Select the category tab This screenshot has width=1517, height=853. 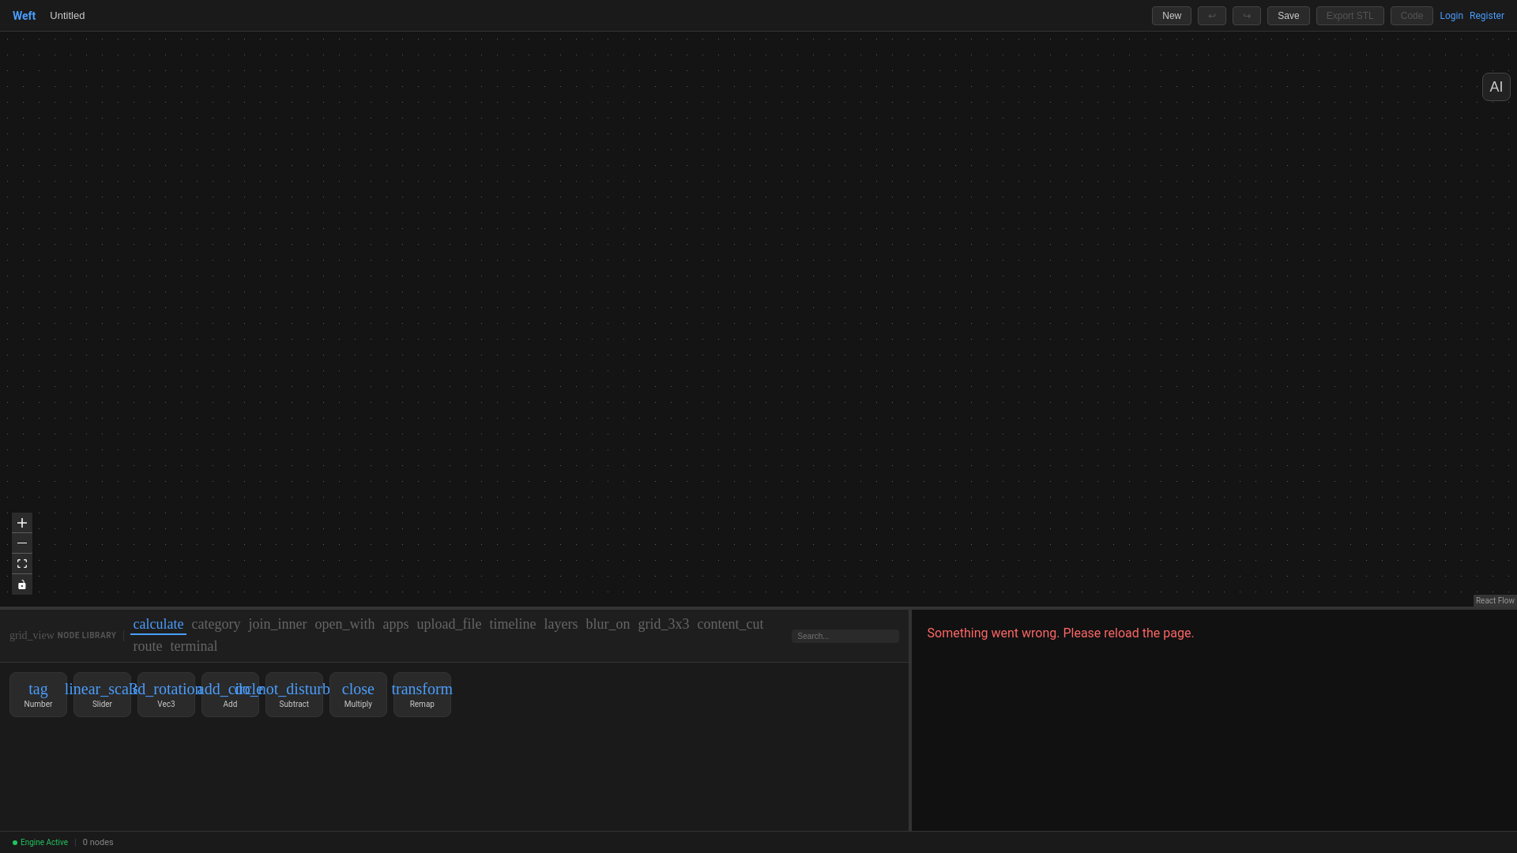pyautogui.click(x=216, y=624)
